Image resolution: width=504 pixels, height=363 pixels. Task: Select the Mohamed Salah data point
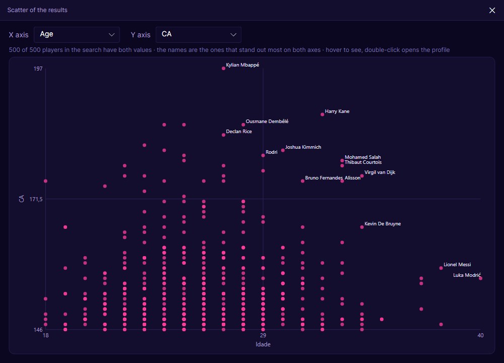342,160
